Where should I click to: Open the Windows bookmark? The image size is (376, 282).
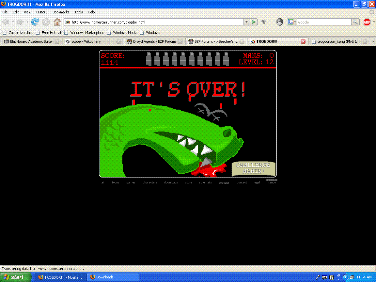pos(150,33)
